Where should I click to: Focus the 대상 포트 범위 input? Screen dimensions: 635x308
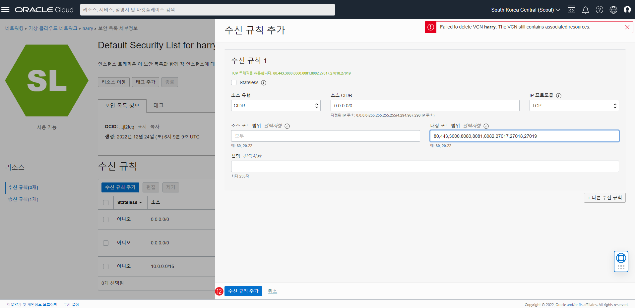point(525,136)
